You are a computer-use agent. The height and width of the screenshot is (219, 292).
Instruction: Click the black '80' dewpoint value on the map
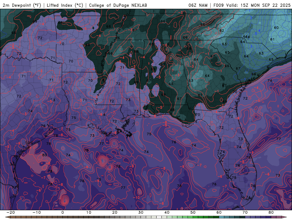click(x=44, y=155)
